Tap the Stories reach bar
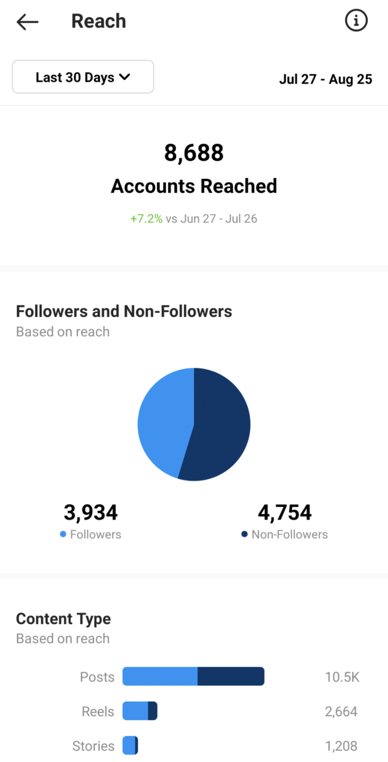The width and height of the screenshot is (388, 762). pos(130,745)
